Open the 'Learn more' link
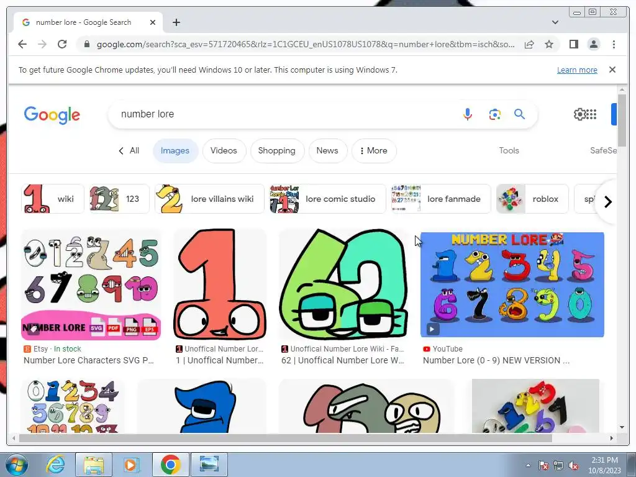This screenshot has width=636, height=477. point(577,70)
